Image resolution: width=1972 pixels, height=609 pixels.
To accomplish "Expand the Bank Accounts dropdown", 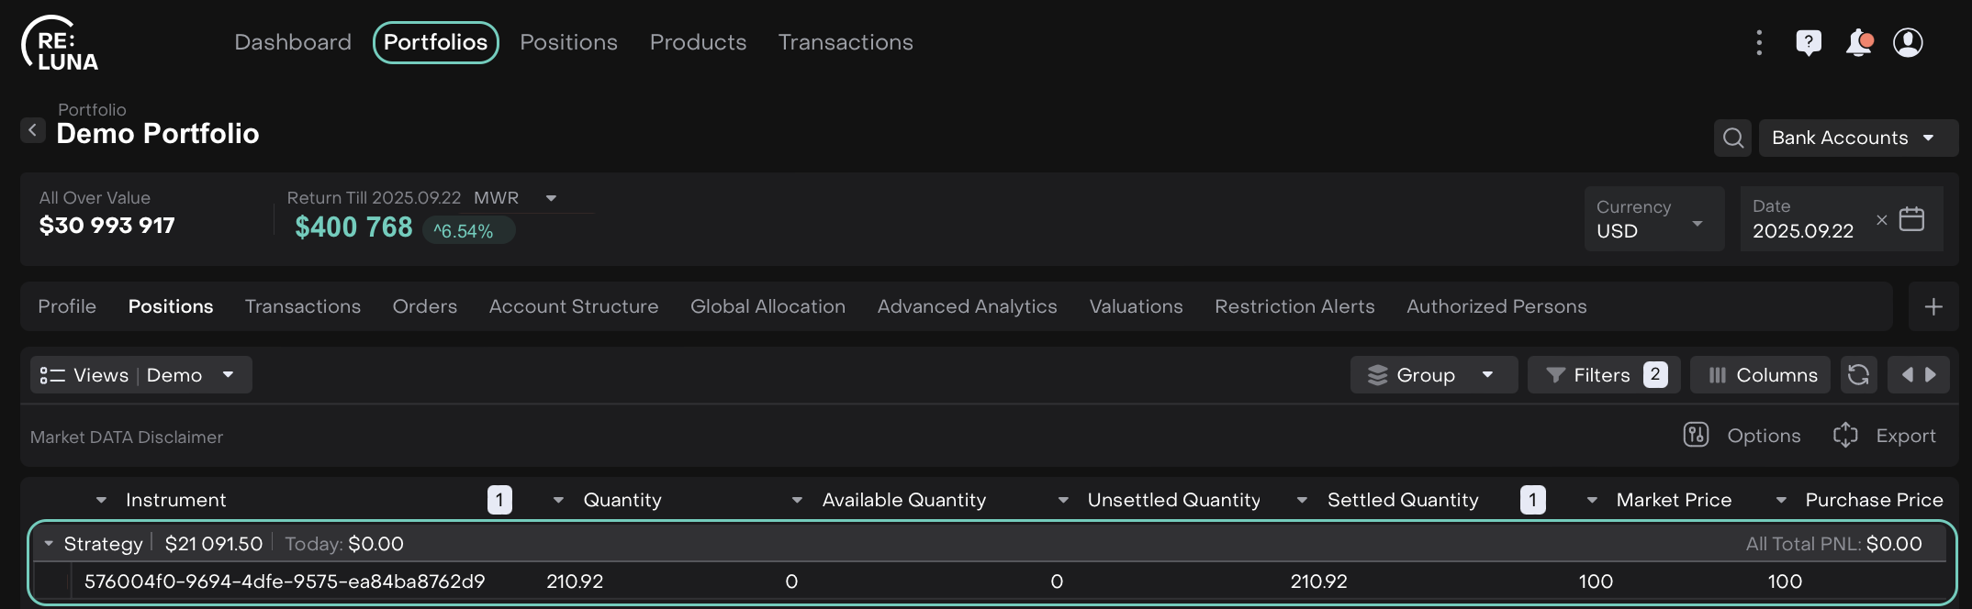I will tap(1857, 138).
